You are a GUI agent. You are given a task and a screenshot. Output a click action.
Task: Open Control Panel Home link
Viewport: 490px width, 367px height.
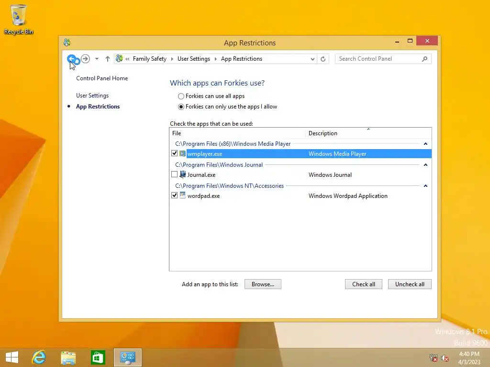102,78
